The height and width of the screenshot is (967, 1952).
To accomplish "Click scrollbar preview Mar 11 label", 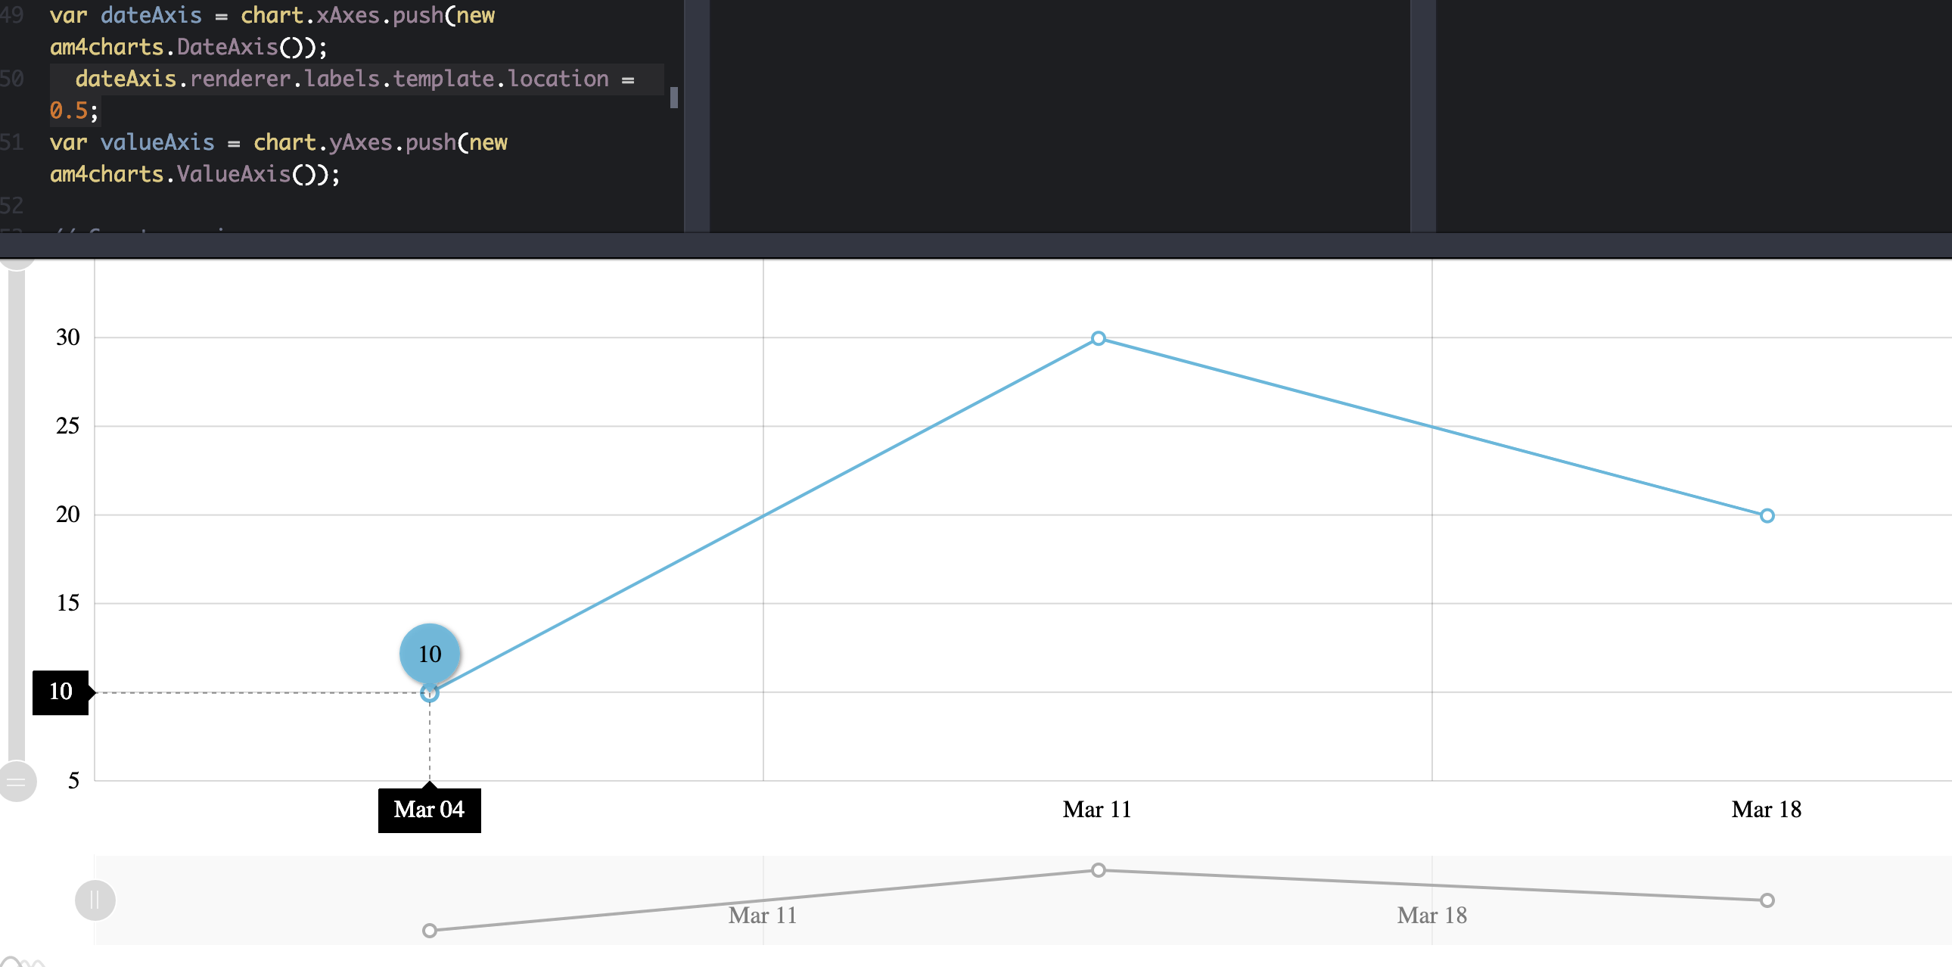I will [x=763, y=916].
